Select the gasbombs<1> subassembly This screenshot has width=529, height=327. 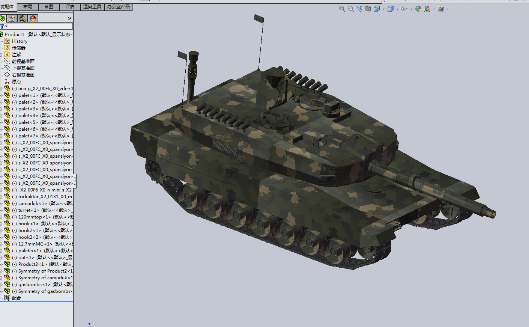[x=38, y=285]
